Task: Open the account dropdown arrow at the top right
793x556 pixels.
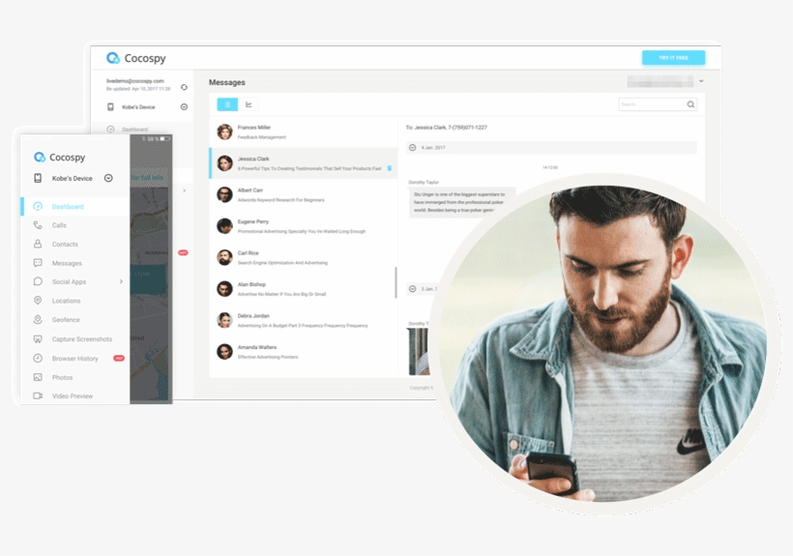Action: (701, 81)
